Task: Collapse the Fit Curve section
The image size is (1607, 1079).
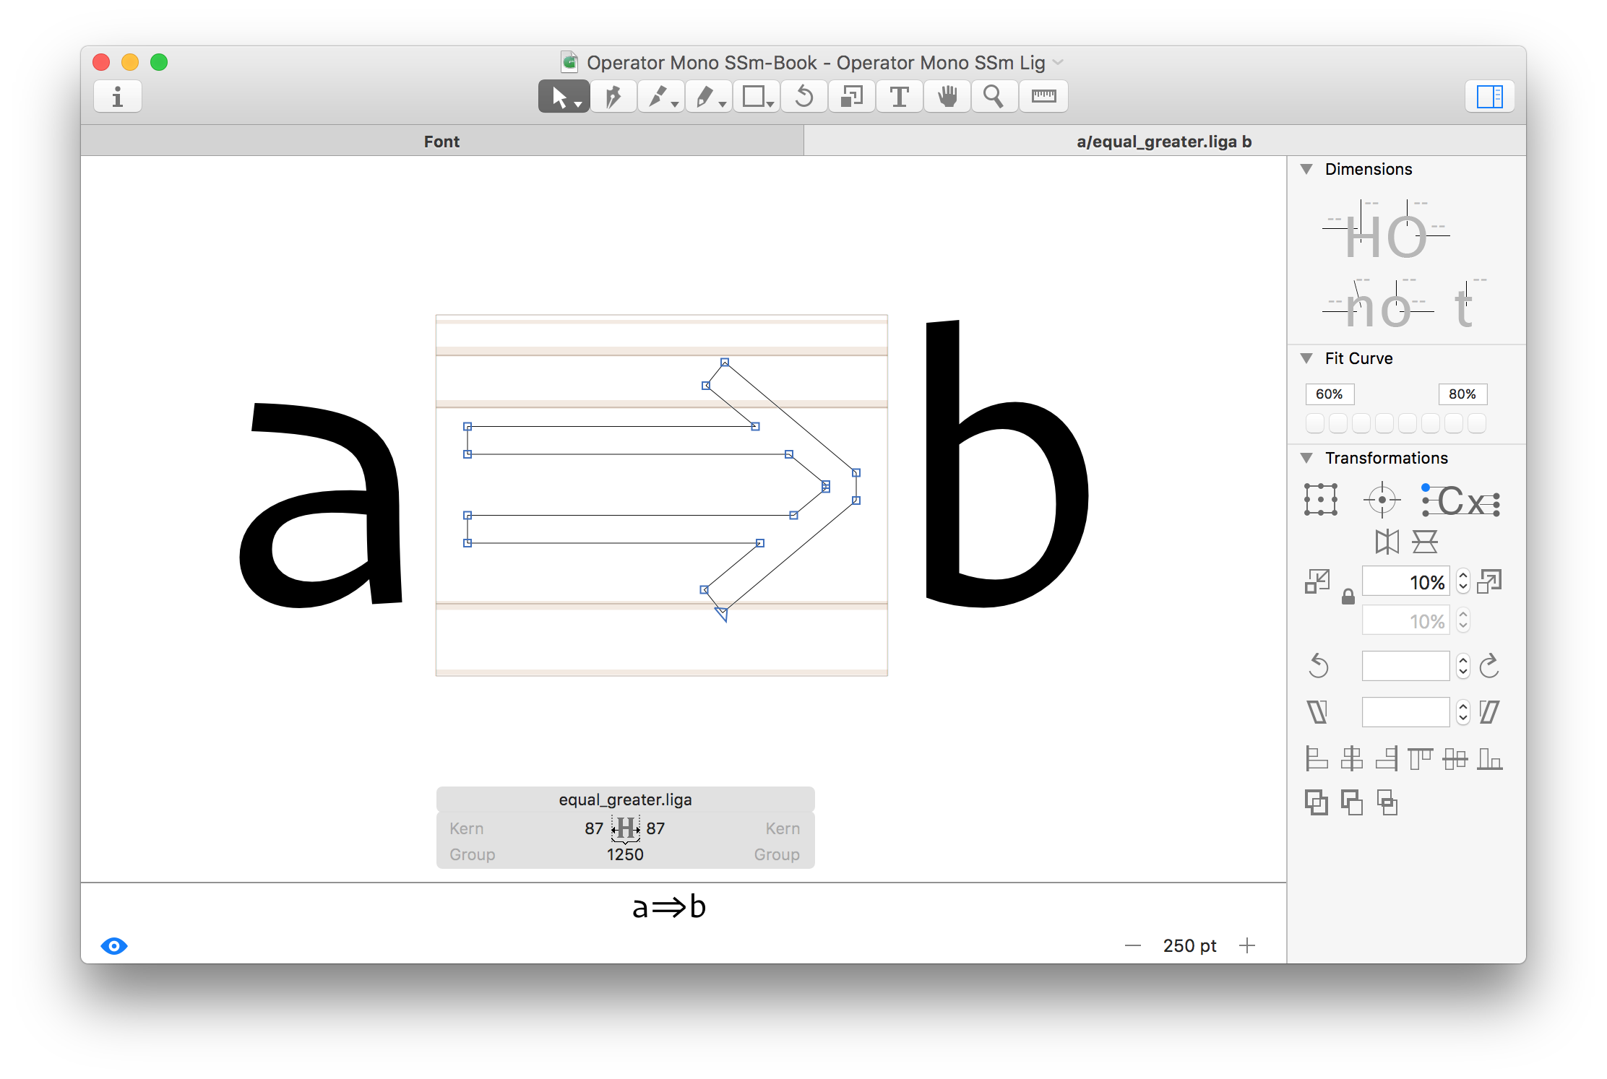Action: 1306,358
